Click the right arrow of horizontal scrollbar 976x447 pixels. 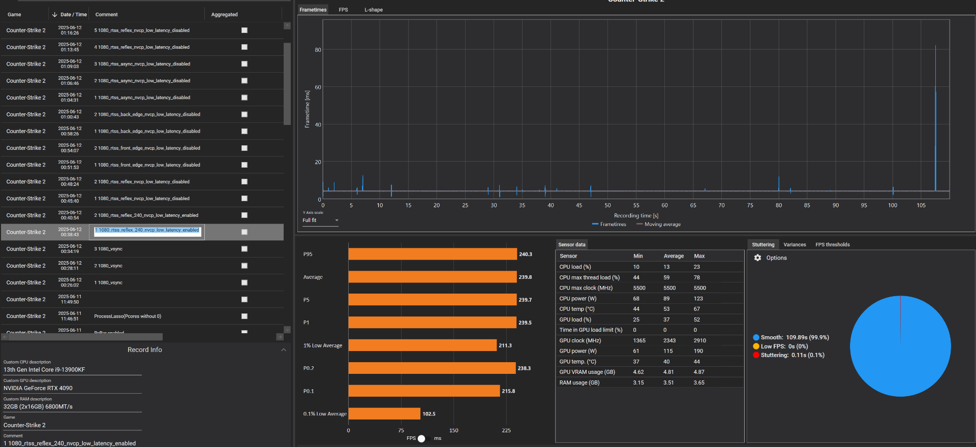280,337
